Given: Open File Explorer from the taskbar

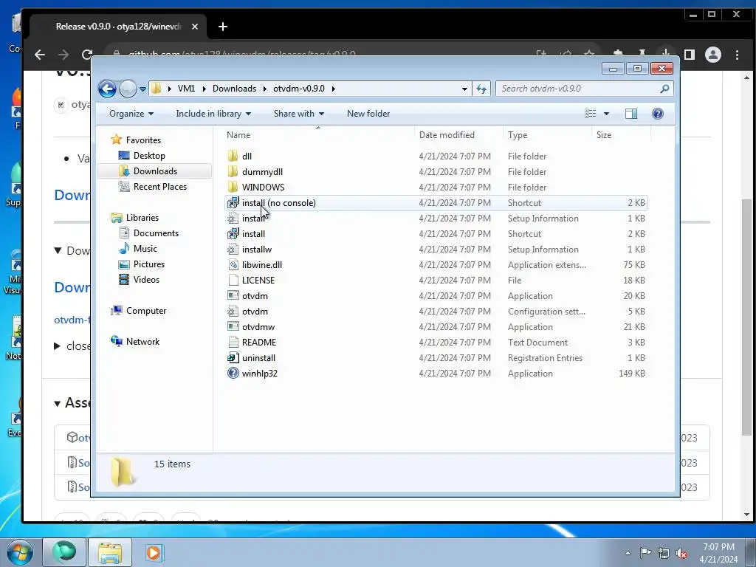Looking at the screenshot, I should pos(110,552).
